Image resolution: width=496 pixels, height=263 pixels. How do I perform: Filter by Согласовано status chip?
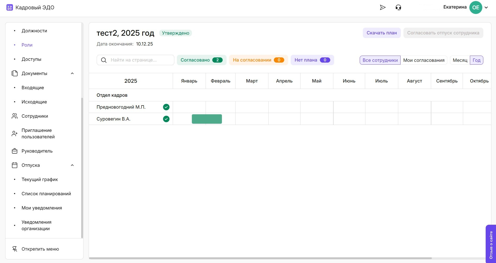pos(201,60)
